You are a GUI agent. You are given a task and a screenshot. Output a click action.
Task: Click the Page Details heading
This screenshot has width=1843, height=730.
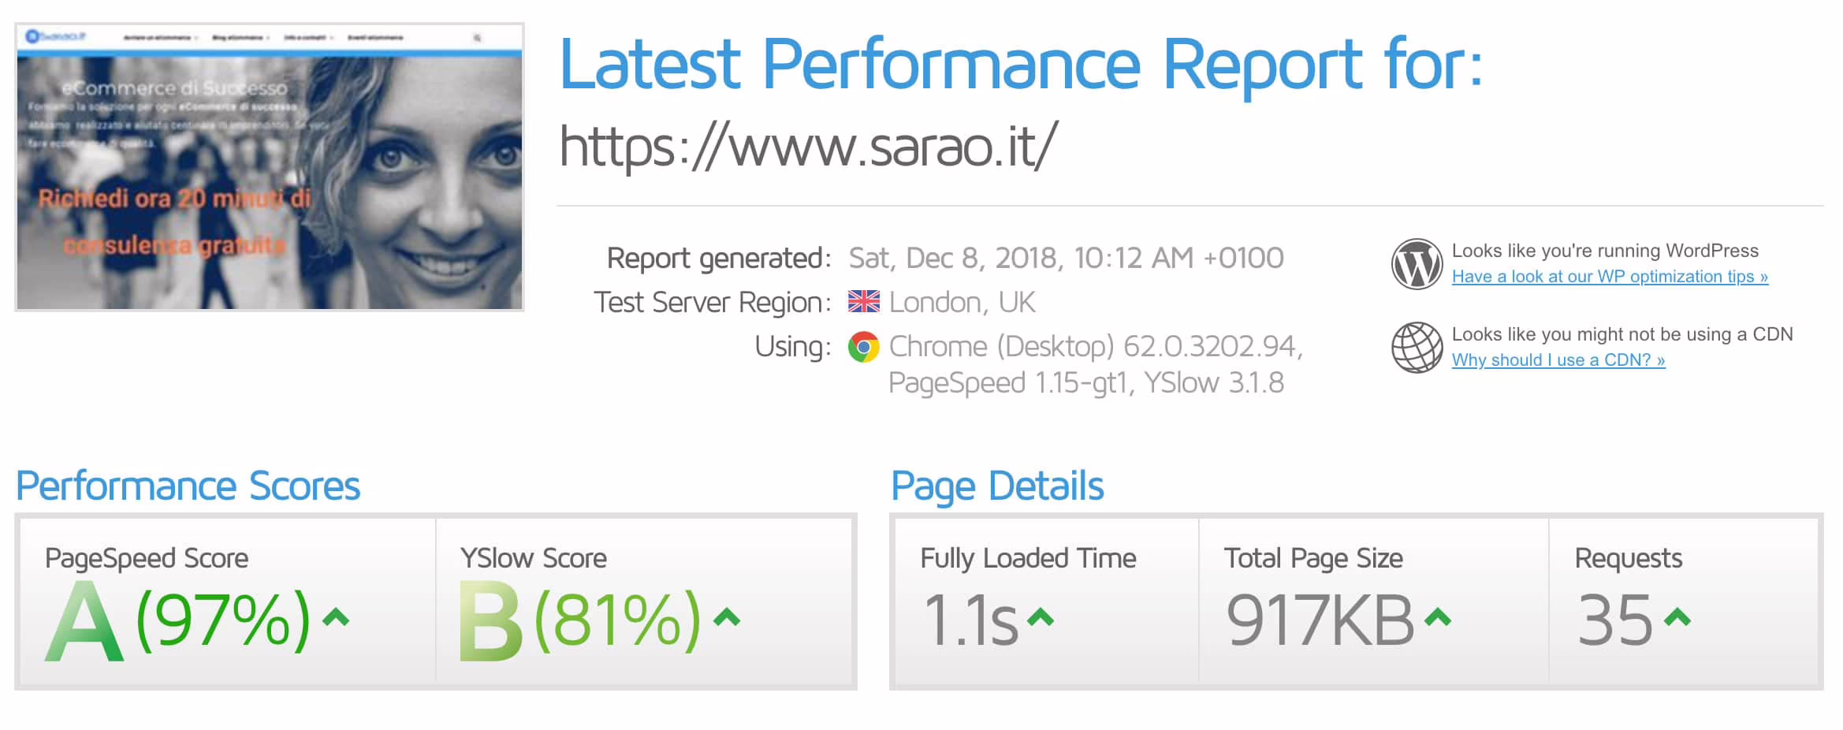[x=996, y=486]
